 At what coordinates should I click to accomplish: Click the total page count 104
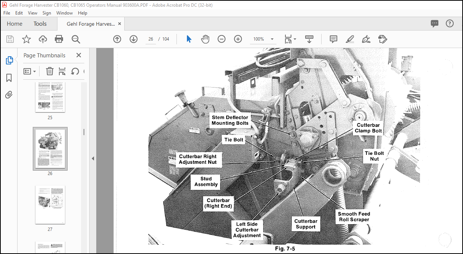tap(166, 39)
